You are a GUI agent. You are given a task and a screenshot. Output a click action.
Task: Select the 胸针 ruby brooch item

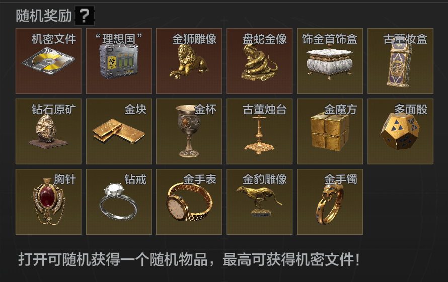48,202
